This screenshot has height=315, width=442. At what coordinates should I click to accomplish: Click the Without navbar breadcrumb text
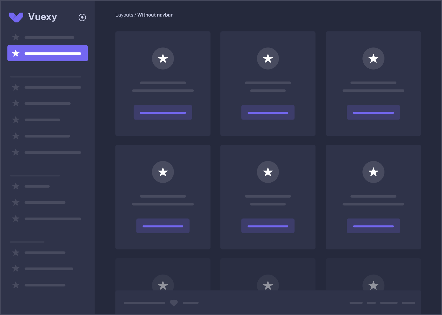point(155,15)
